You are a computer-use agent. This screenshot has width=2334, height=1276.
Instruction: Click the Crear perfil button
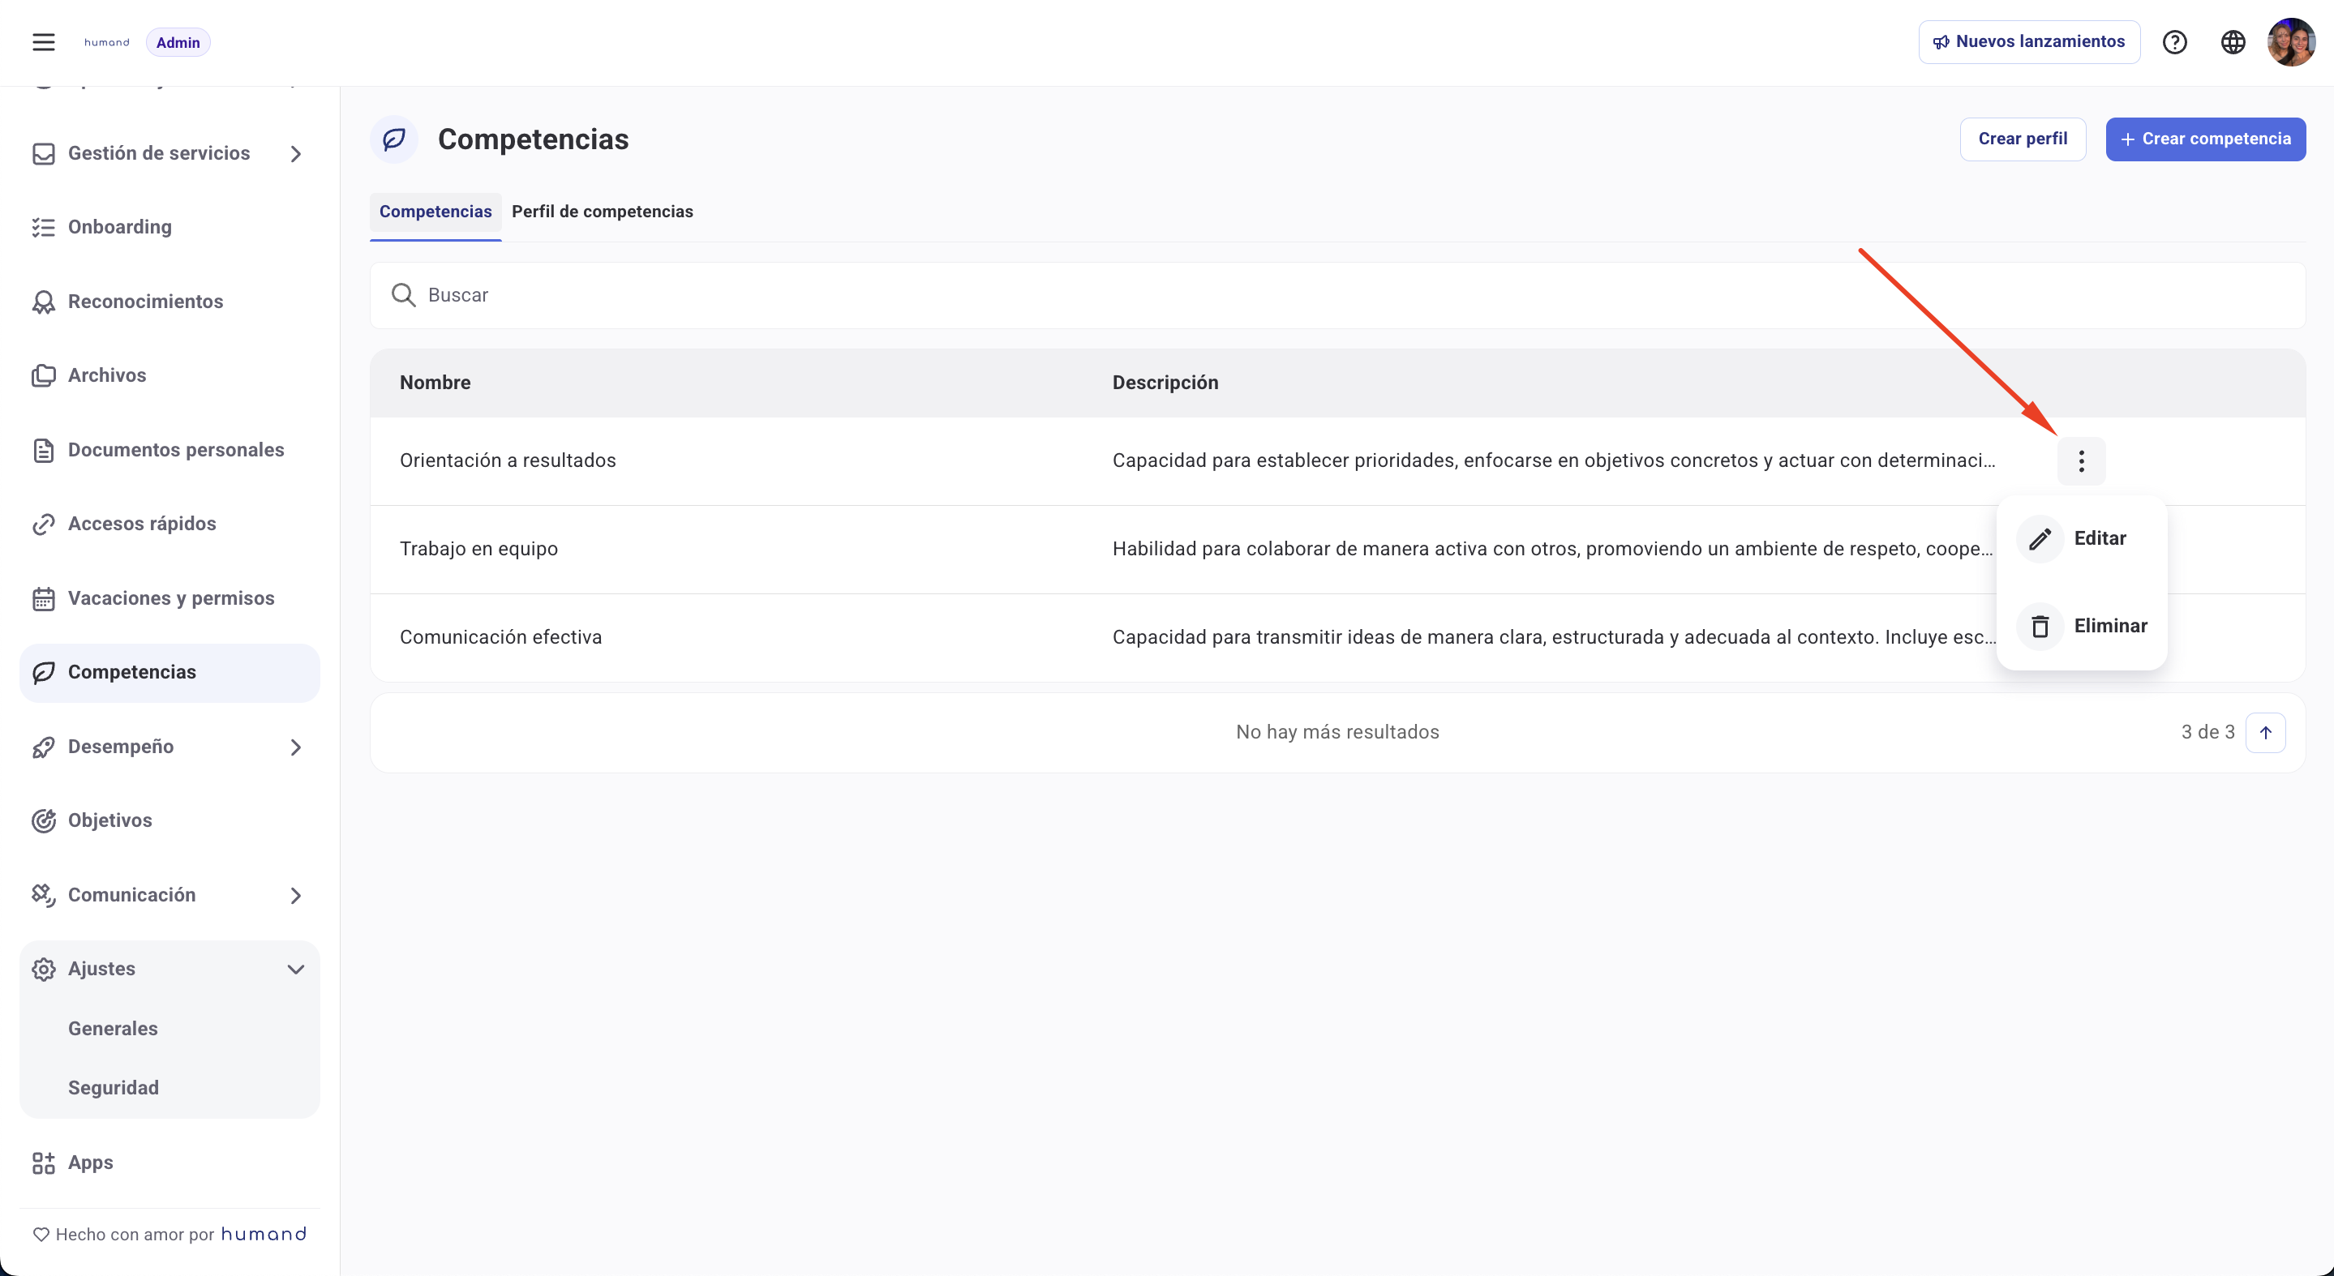(2023, 139)
